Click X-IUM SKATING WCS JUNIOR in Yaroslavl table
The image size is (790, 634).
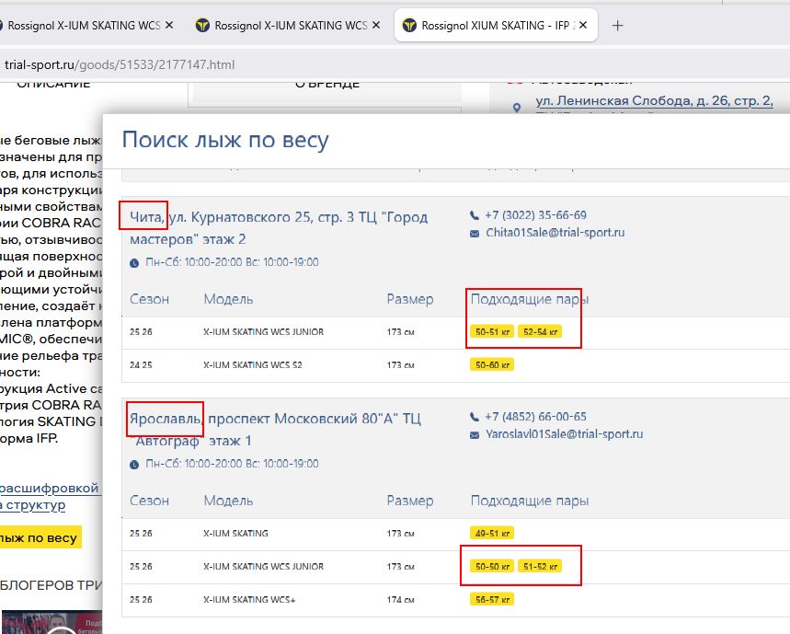click(x=264, y=567)
